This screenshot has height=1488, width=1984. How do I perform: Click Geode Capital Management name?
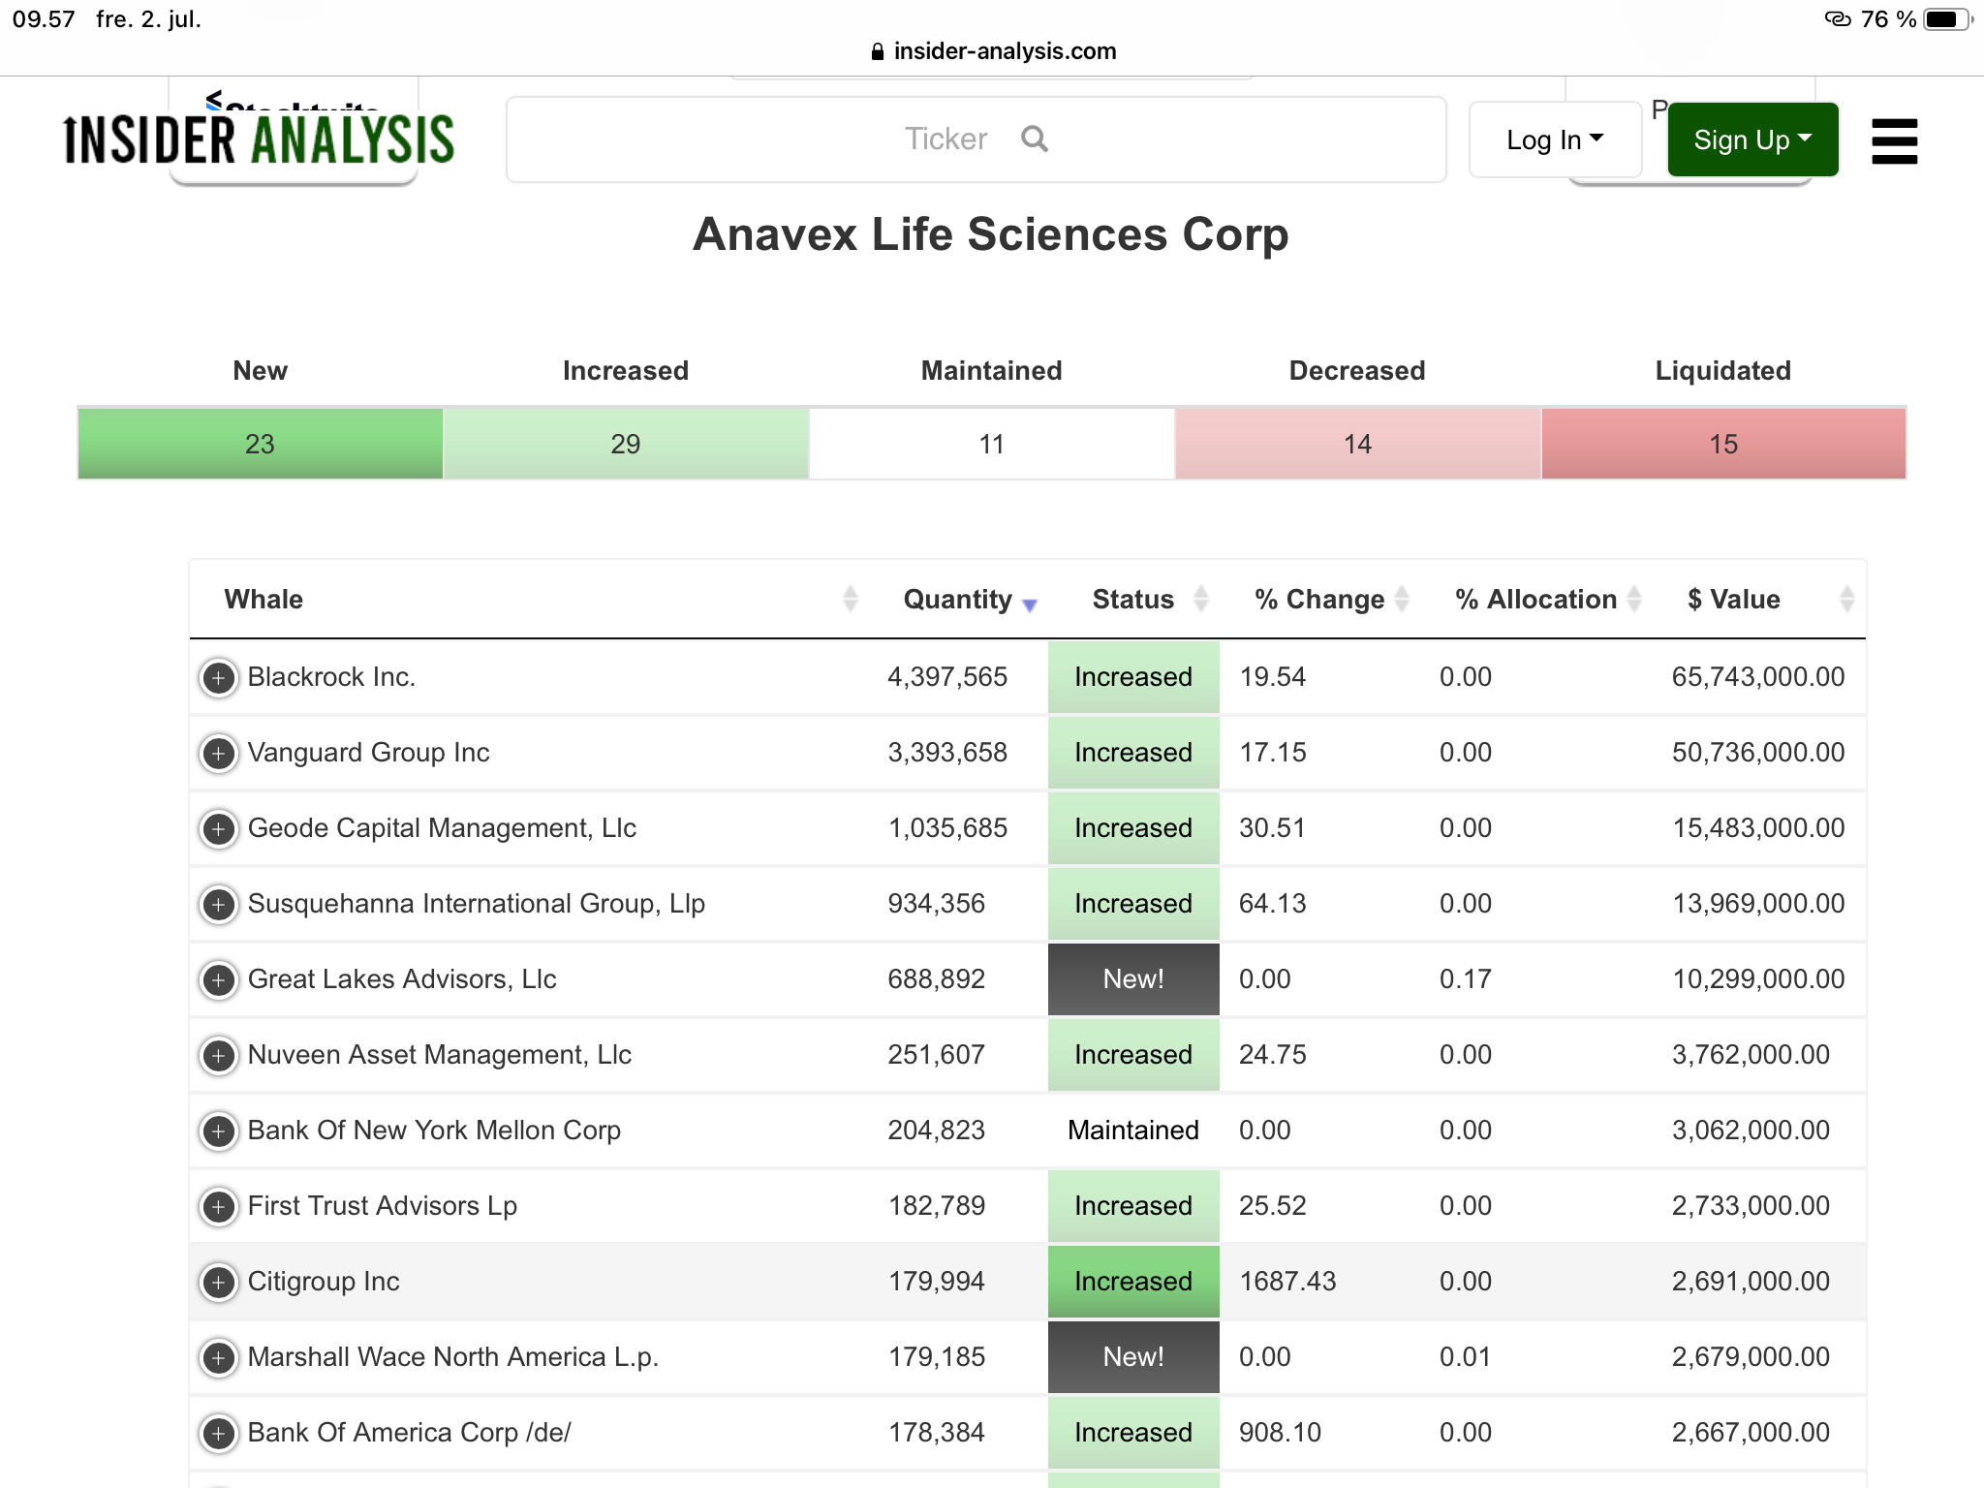tap(442, 828)
